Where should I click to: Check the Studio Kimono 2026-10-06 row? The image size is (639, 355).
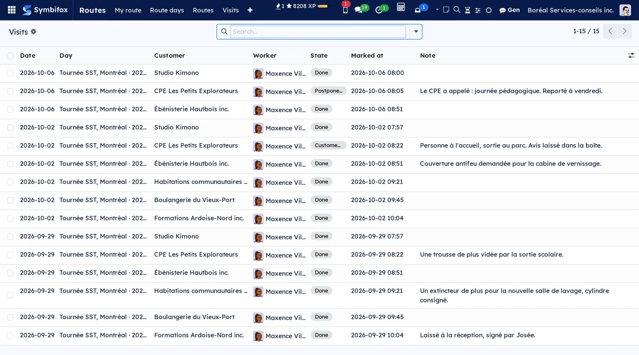tap(10, 73)
